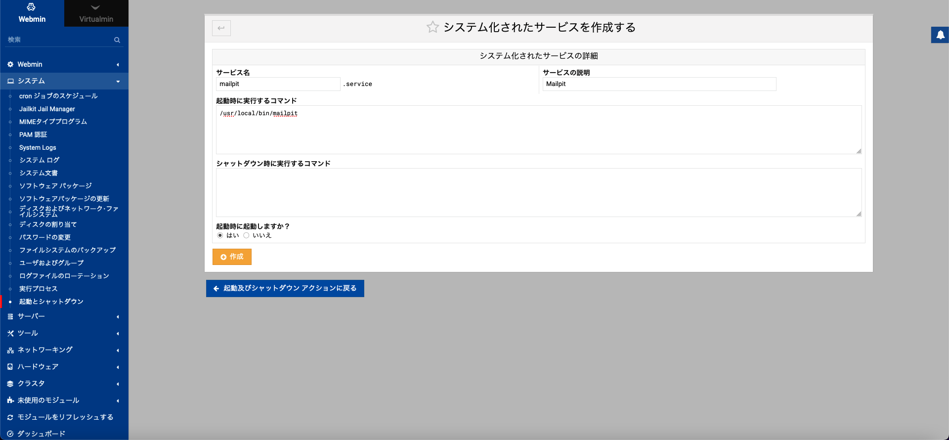Click the shutdown command text area
This screenshot has width=949, height=440.
[539, 192]
